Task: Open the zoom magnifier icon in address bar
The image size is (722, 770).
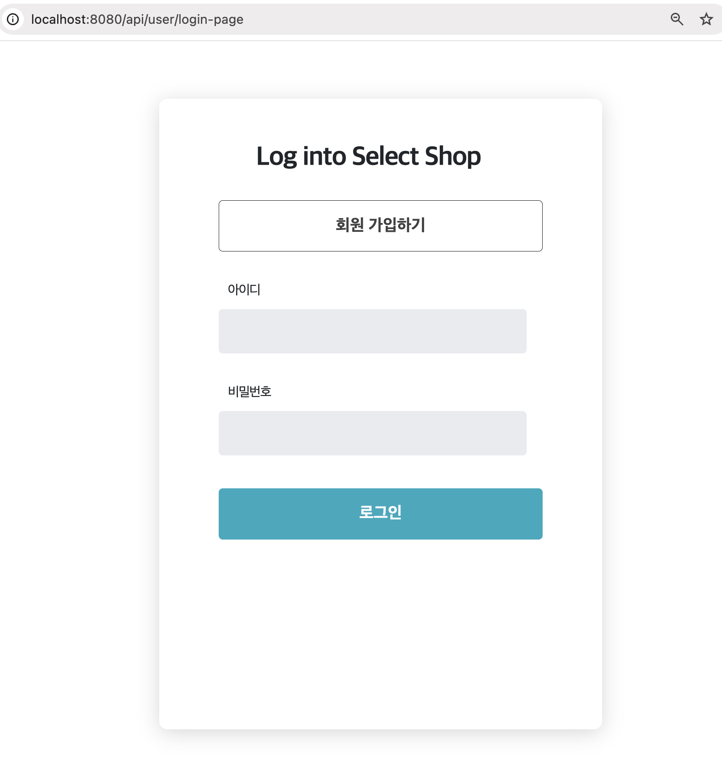Action: [677, 19]
